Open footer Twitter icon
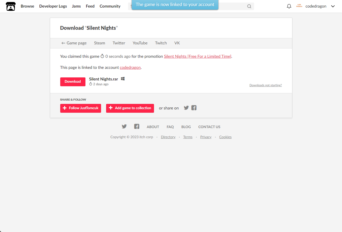This screenshot has width=342, height=232. [124, 127]
